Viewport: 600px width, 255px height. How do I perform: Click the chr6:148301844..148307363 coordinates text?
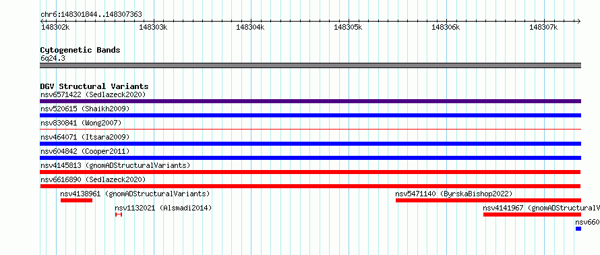[91, 14]
